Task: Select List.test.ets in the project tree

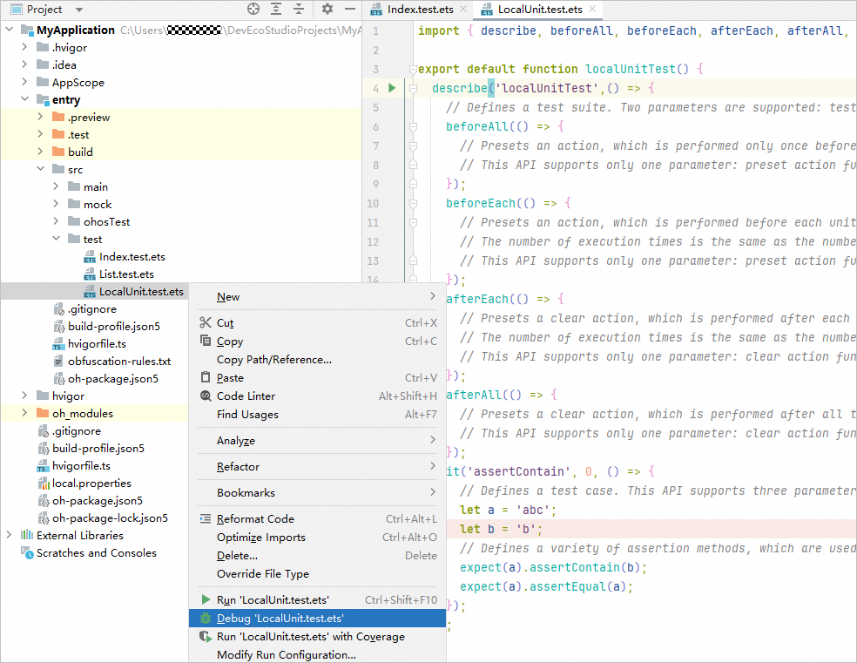Action: click(x=126, y=274)
